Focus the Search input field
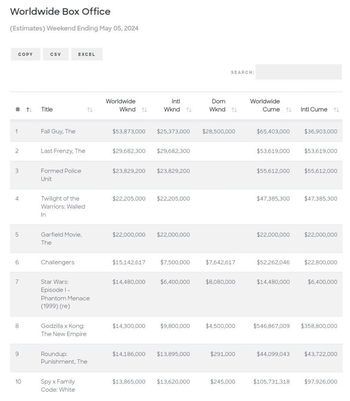350x401 pixels. (298, 72)
